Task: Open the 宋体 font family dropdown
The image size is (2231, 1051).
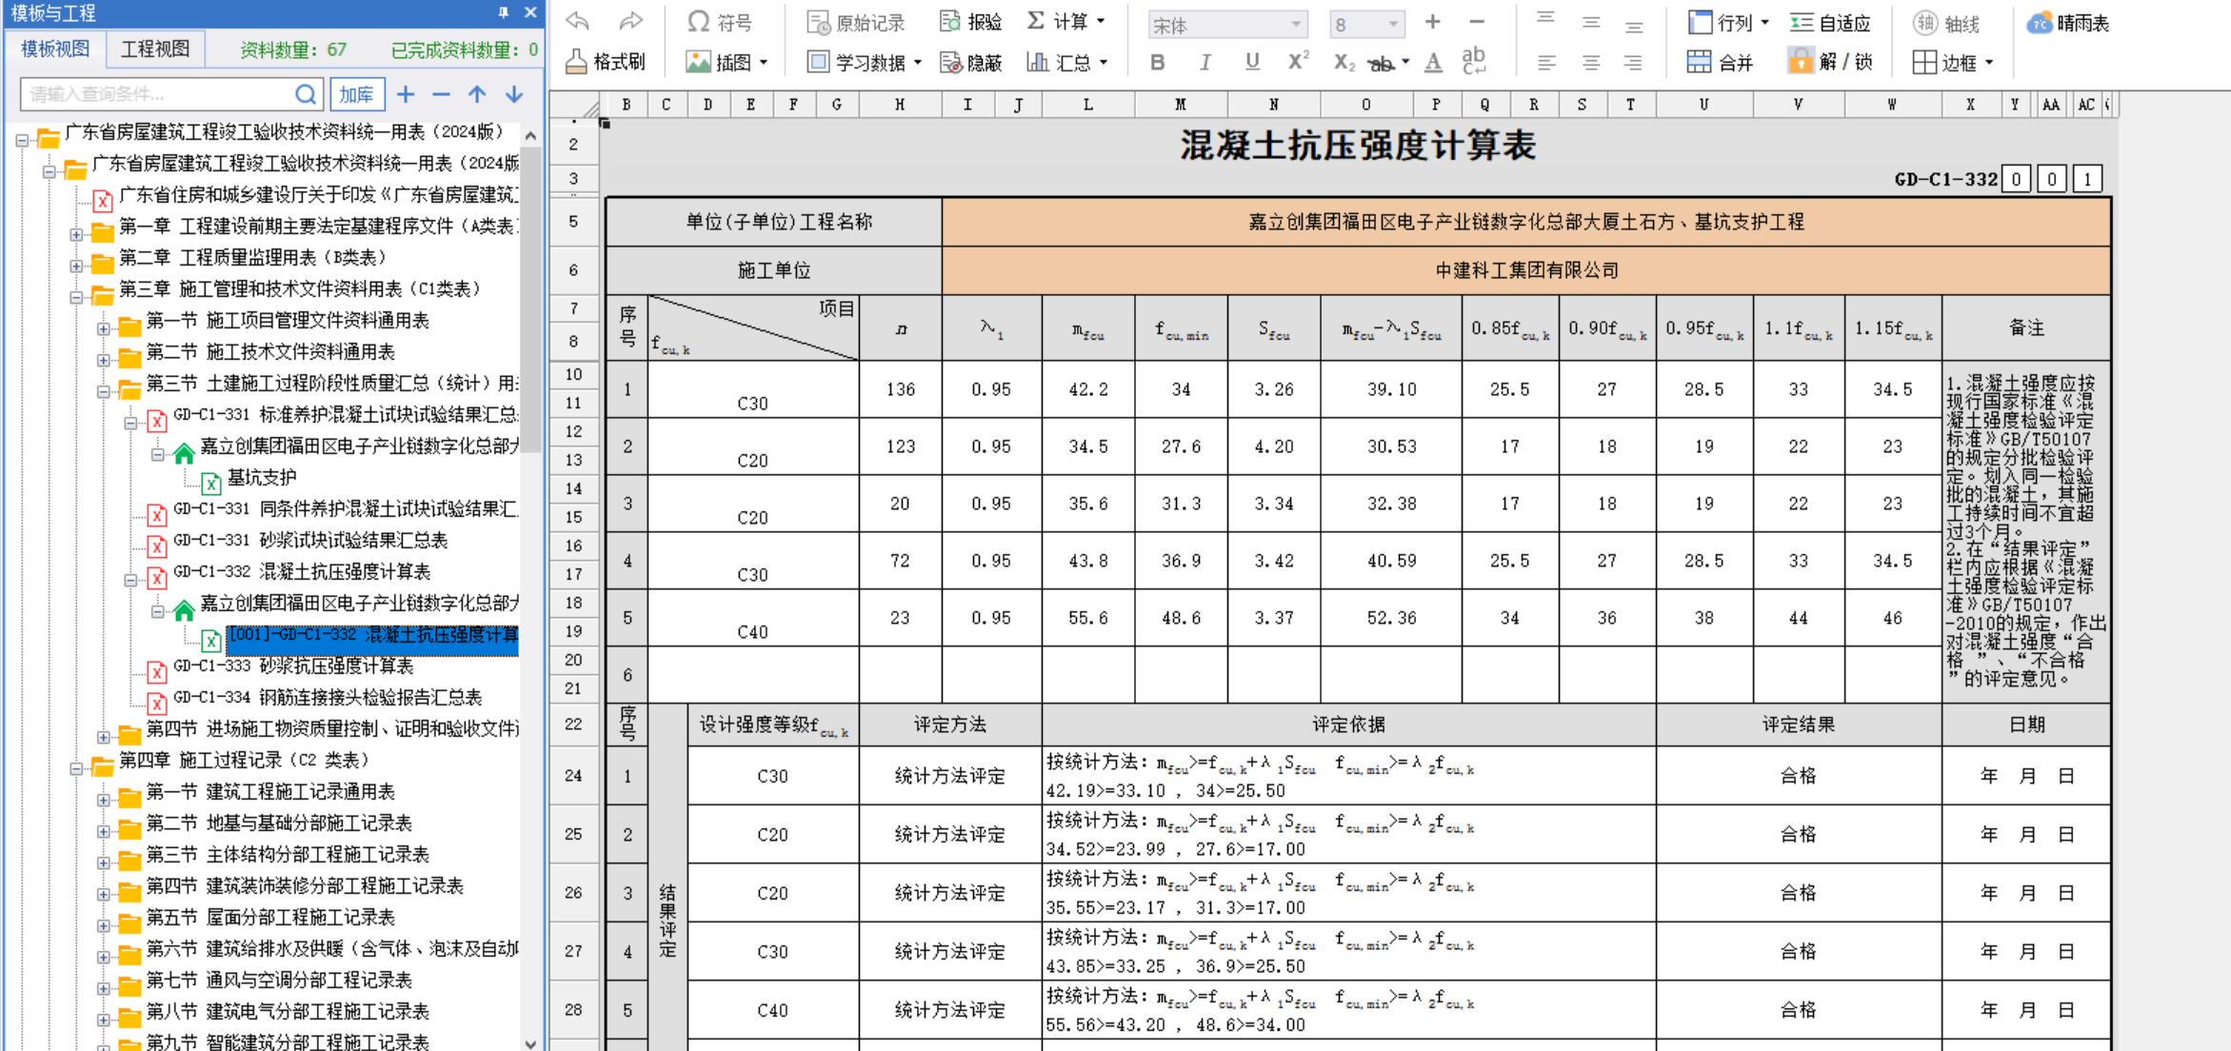Action: (1226, 24)
